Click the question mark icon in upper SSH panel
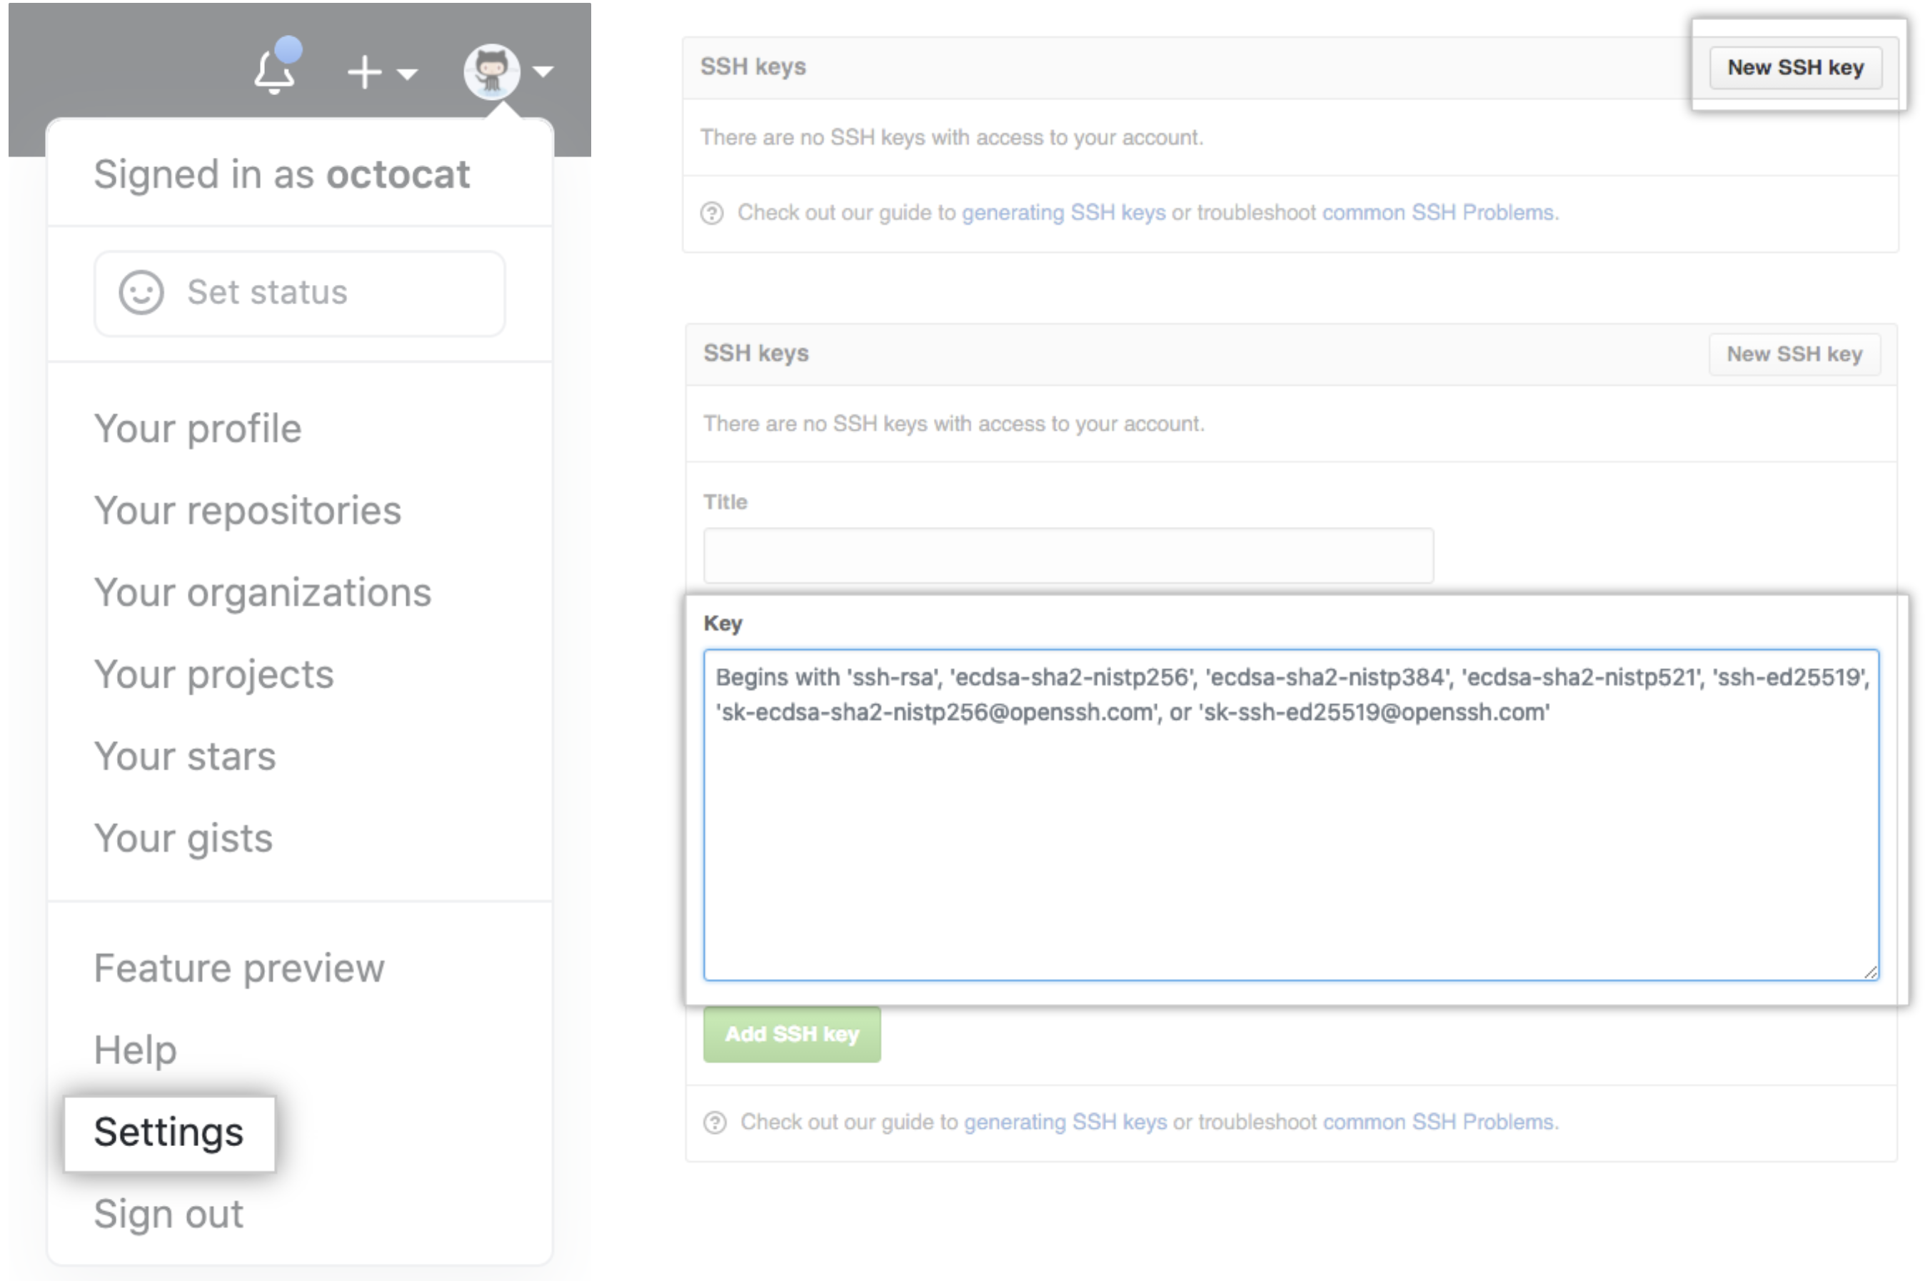Image resolution: width=1925 pixels, height=1281 pixels. 711,213
